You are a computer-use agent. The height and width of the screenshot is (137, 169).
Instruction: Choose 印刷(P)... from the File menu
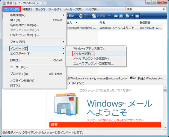[x=35, y=60]
